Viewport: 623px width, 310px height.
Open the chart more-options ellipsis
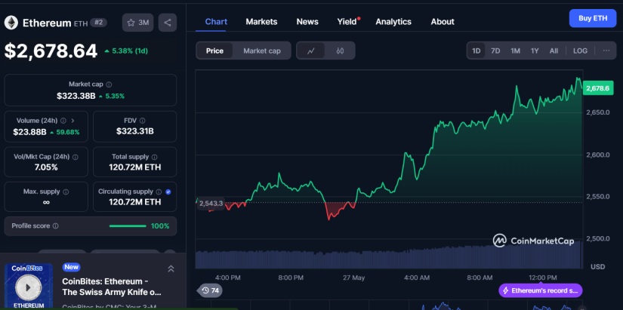pyautogui.click(x=606, y=51)
